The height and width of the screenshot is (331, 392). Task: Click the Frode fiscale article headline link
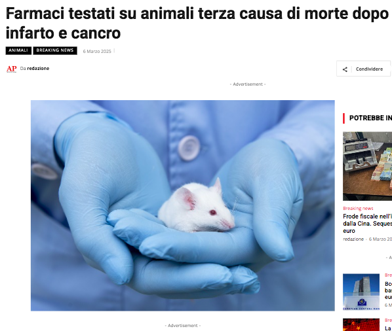coord(367,224)
